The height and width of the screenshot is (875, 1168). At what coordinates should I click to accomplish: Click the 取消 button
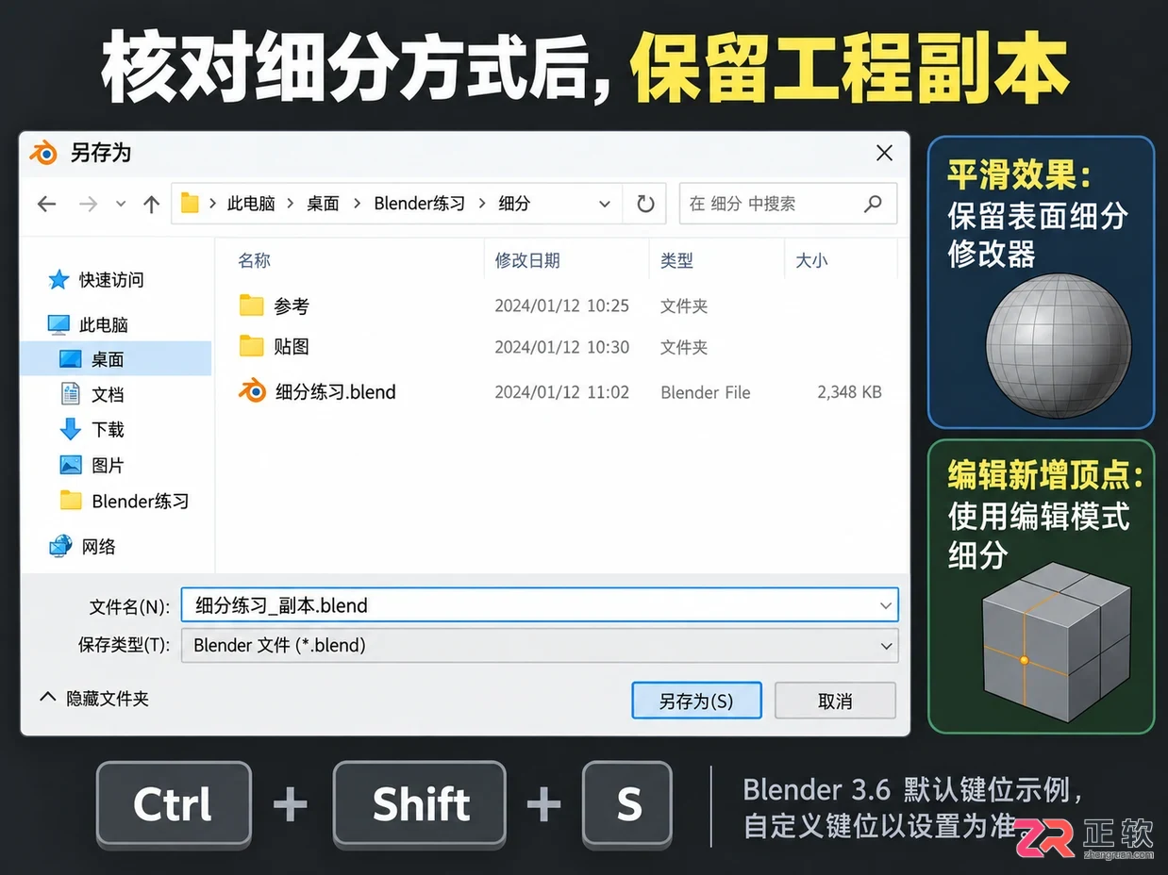[835, 702]
